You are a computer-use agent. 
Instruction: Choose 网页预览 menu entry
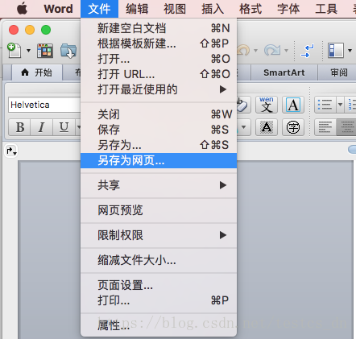click(159, 210)
